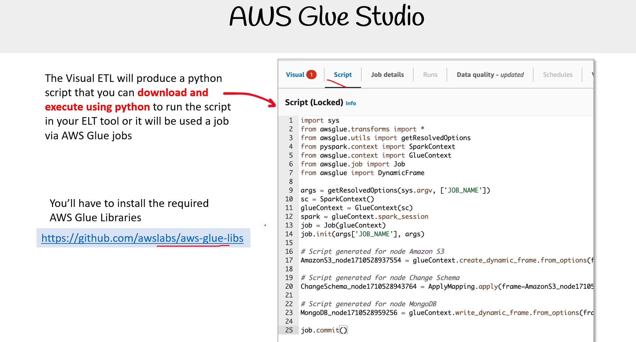The image size is (636, 342).
Task: Switch to the Schedules tab
Action: pyautogui.click(x=558, y=75)
